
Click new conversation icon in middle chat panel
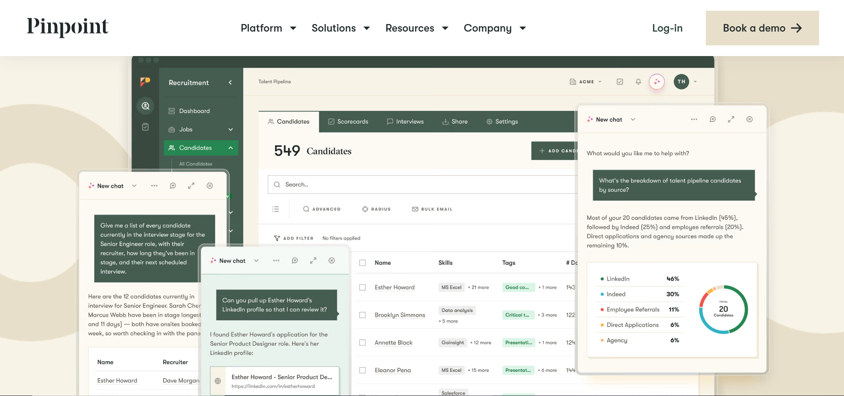295,261
